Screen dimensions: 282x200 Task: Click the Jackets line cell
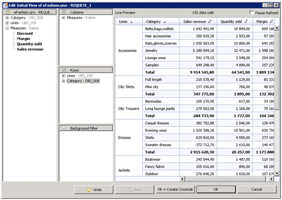[x=129, y=166]
